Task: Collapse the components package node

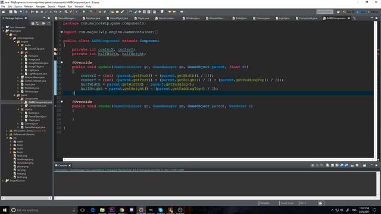Action: coord(18,99)
